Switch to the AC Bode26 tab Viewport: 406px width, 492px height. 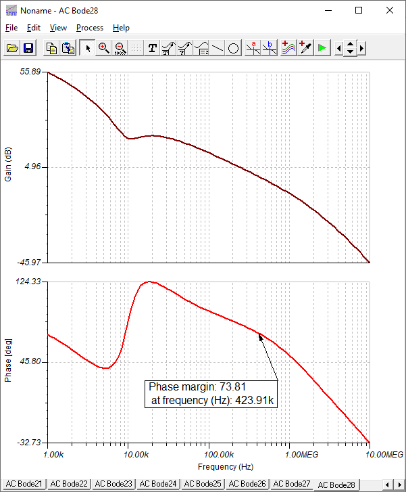click(x=247, y=483)
